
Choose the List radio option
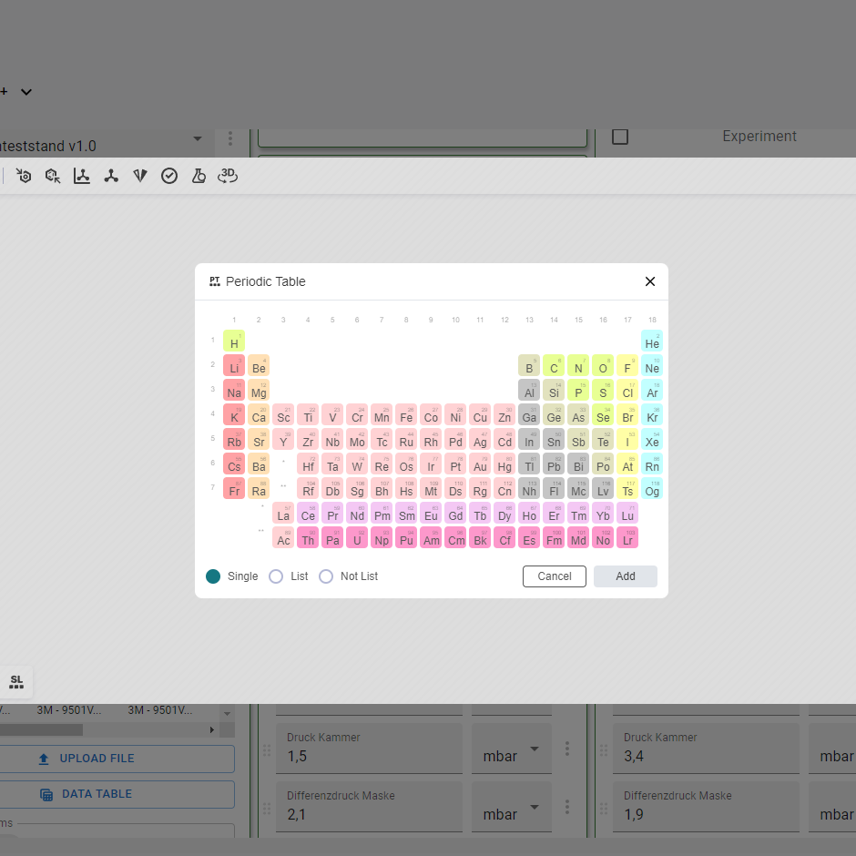[x=276, y=576]
